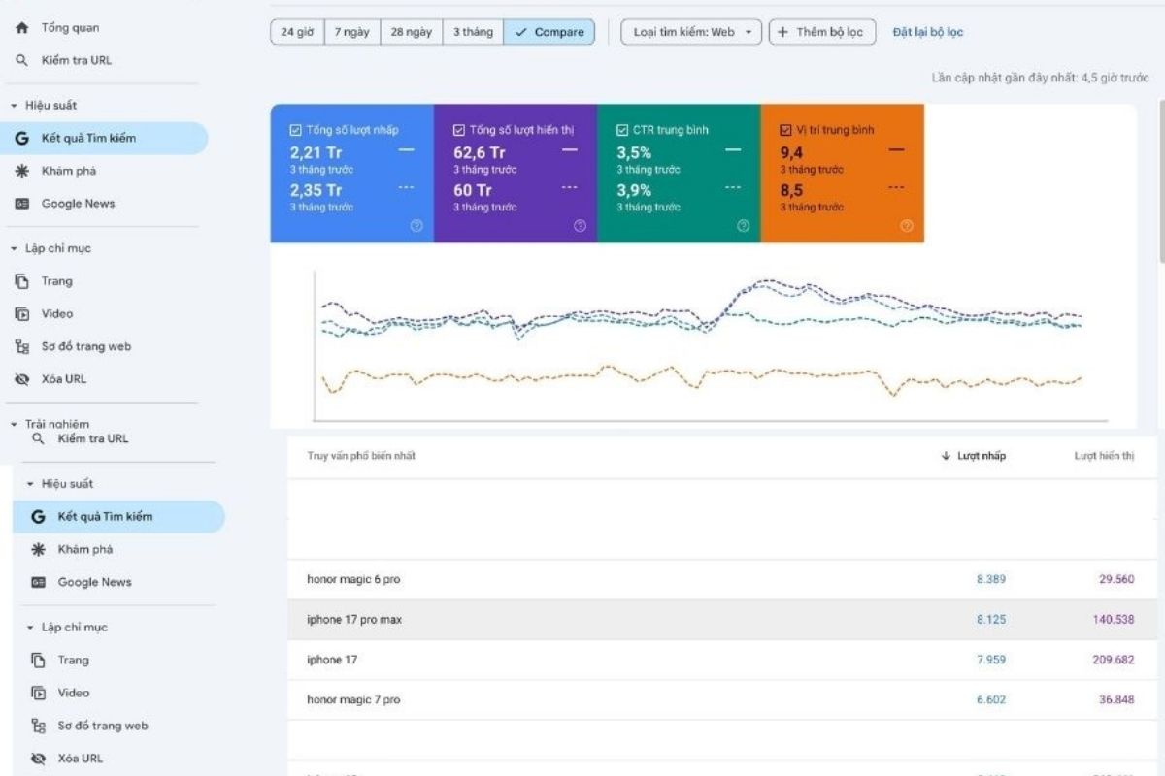Toggle Tổng số lượt hiển thị checkbox
The width and height of the screenshot is (1165, 776).
click(x=458, y=130)
